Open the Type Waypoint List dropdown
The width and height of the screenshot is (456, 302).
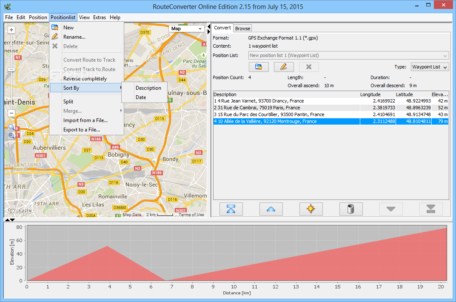[x=430, y=67]
